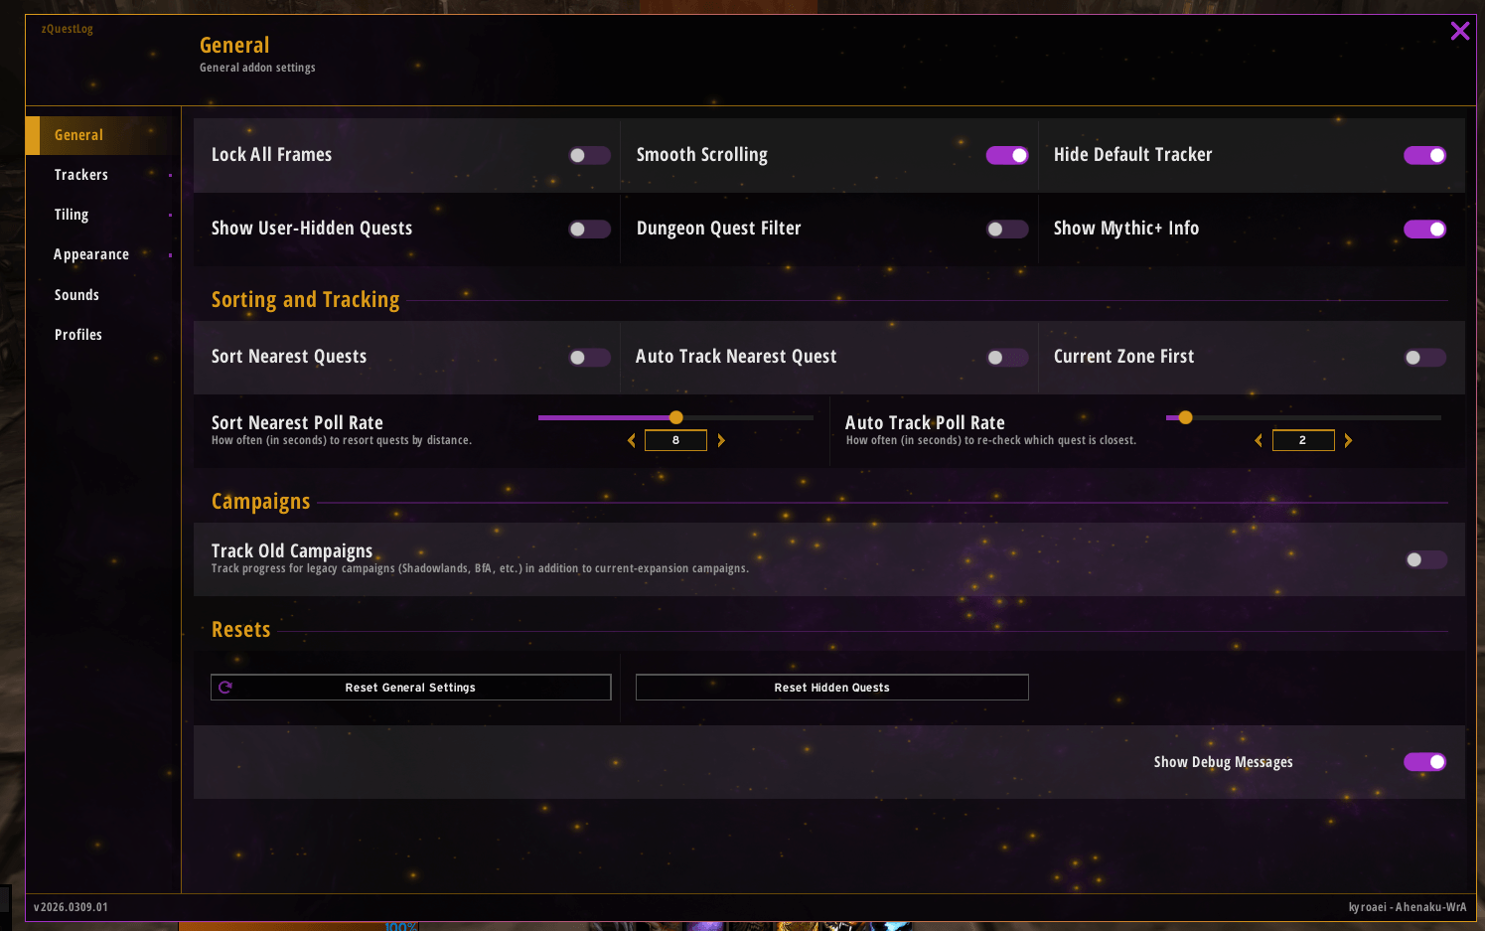Screen dimensions: 1485x931
Task: Expand the Tiling sidebar section
Action: (103, 215)
